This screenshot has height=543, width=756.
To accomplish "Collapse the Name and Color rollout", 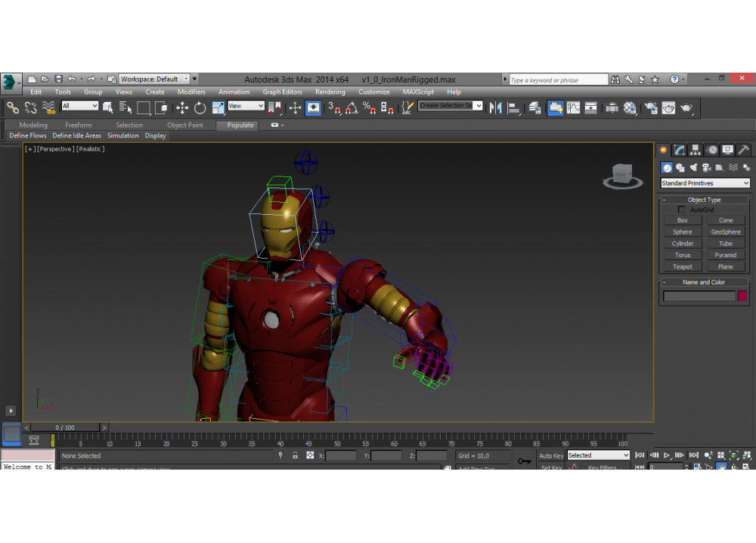I will coord(704,282).
